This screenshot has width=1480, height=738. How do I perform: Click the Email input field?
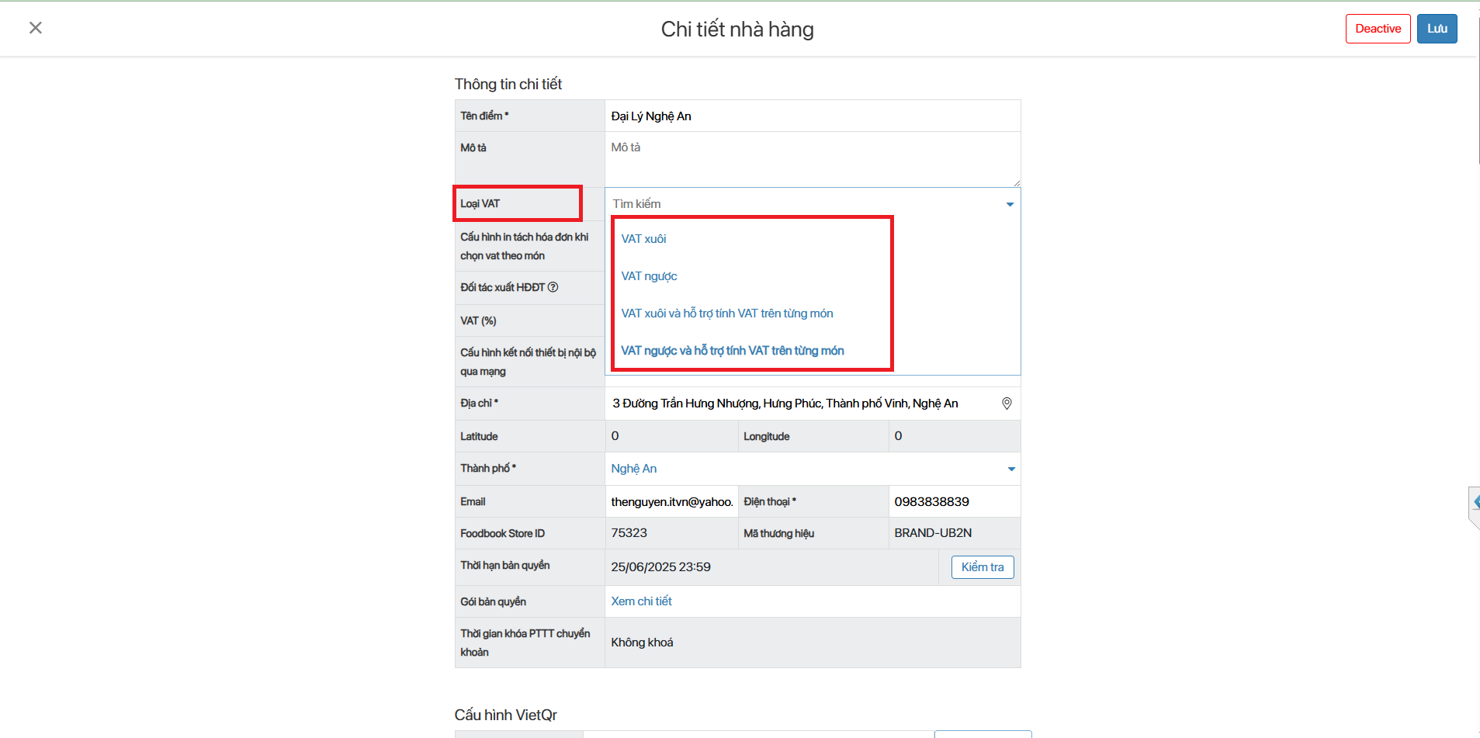click(671, 502)
